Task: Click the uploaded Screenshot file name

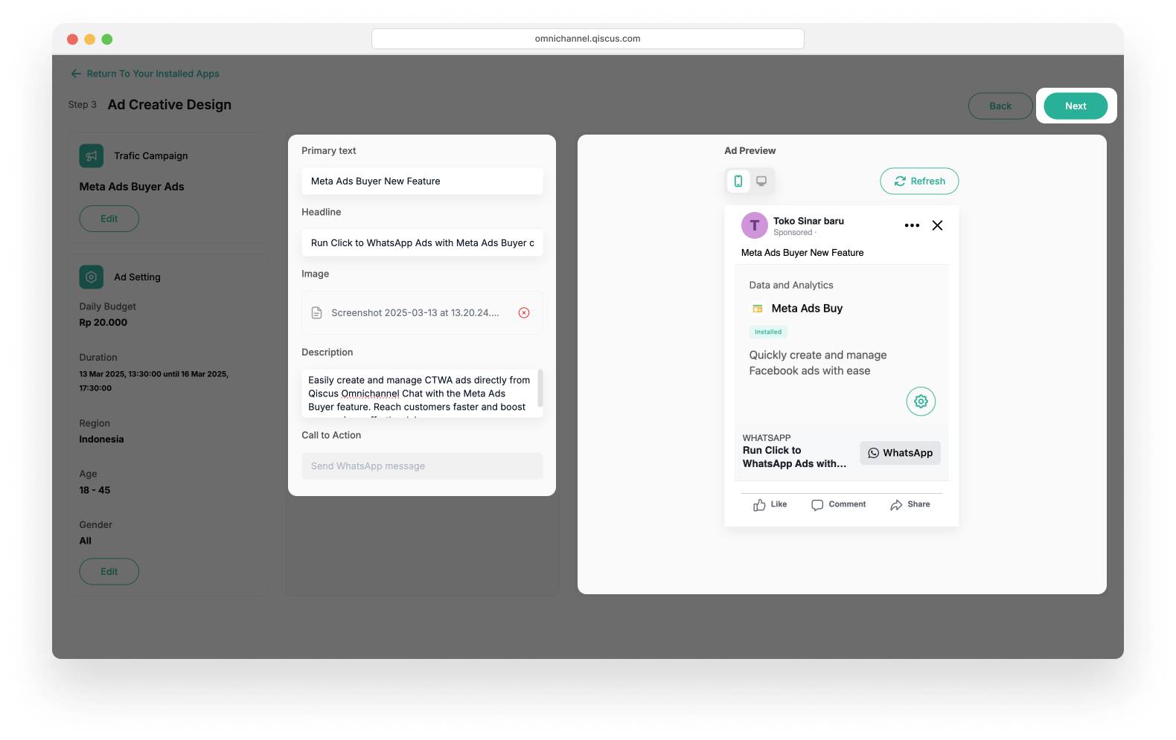Action: (415, 313)
